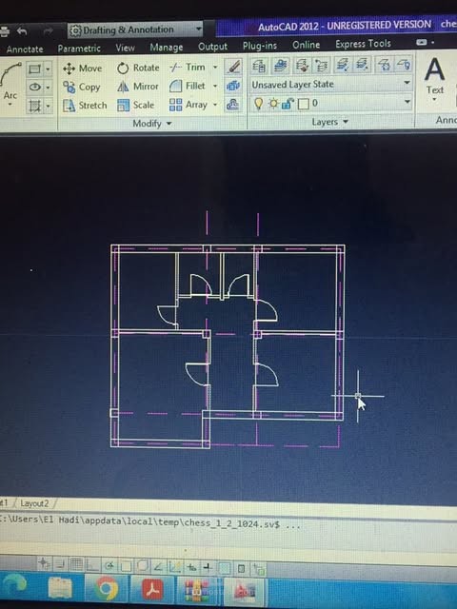Click the layer Off icon

[404, 66]
